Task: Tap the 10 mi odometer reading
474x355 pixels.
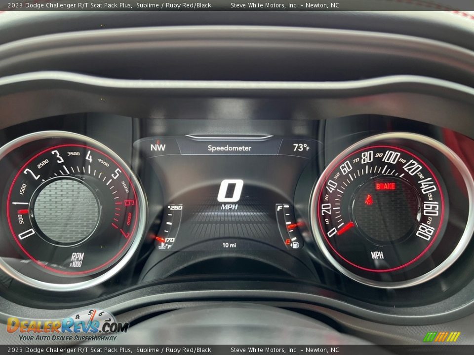Action: (229, 245)
